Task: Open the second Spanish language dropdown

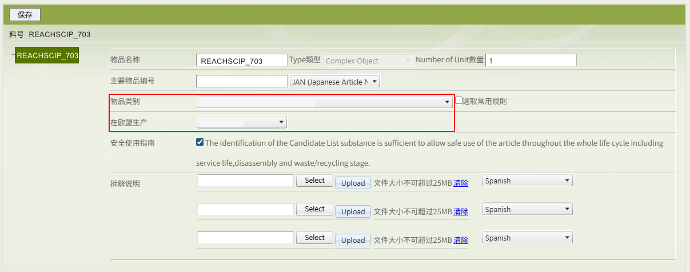Action: tap(527, 209)
